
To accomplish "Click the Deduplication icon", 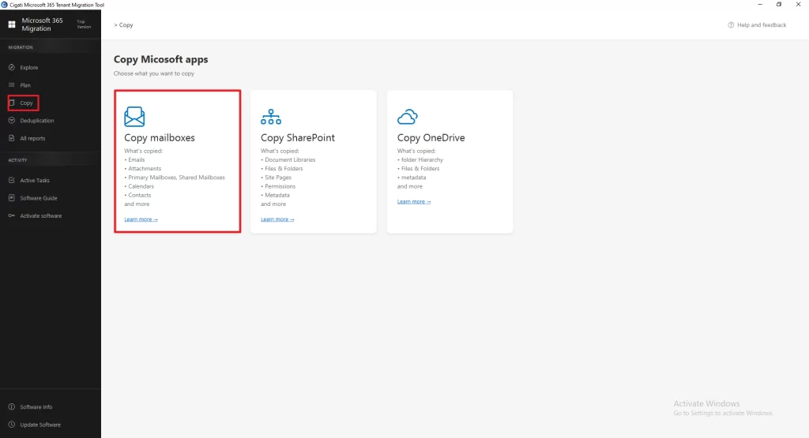I will 11,121.
